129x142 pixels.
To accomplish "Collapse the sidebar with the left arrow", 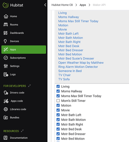I will 45,5.
